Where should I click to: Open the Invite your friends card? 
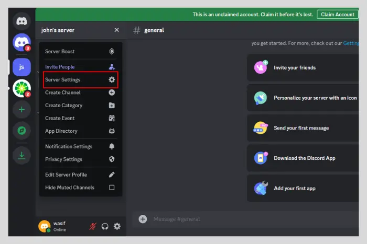(x=303, y=67)
